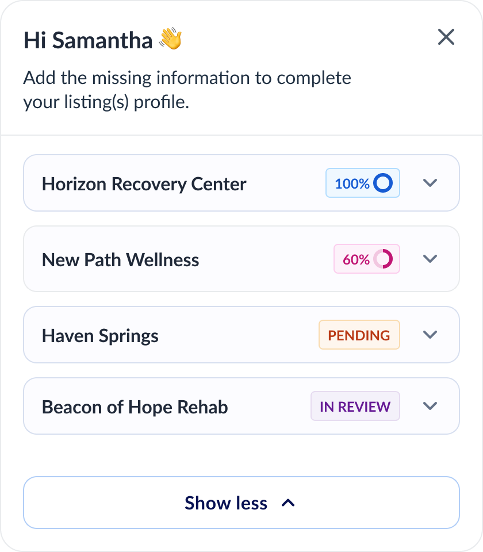Click the Show less button
Viewport: 483px width, 552px height.
pyautogui.click(x=241, y=503)
